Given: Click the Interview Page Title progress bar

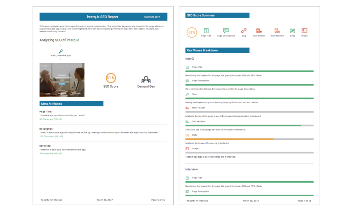Looking at the screenshot, I should coord(249,182).
